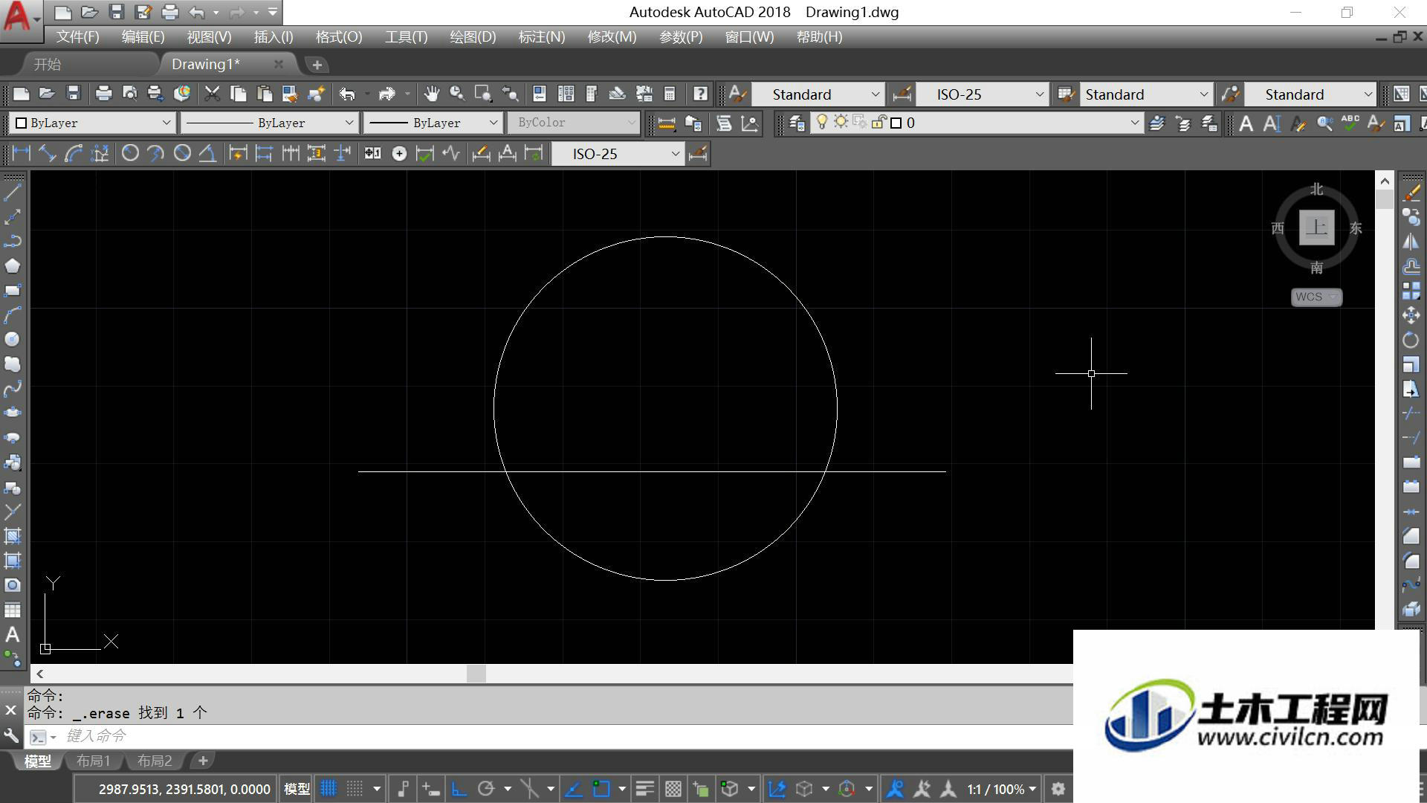
Task: Open the Table tool in draw toolbar
Action: coord(13,610)
